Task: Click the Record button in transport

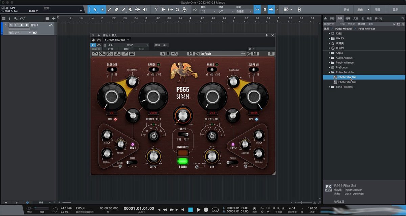Action: coord(206,210)
